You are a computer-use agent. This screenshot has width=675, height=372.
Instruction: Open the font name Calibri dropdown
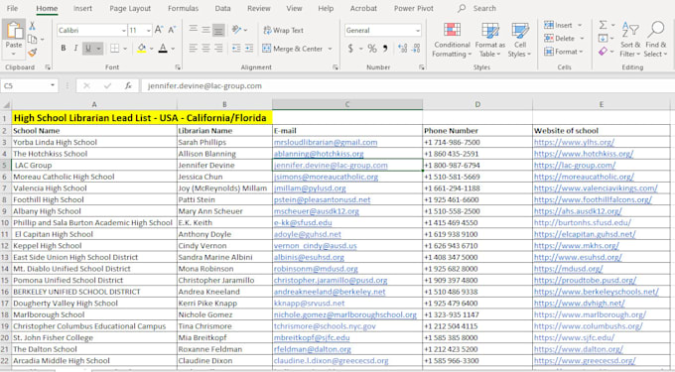tap(123, 31)
